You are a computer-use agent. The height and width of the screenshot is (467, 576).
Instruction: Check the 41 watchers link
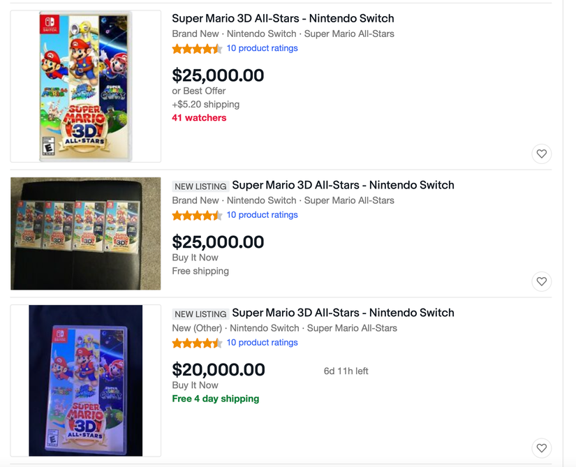click(199, 117)
